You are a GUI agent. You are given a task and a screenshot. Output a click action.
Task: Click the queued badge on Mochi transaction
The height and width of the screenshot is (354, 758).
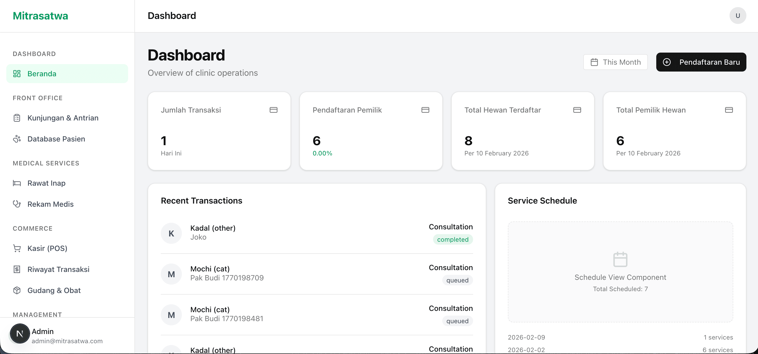(457, 280)
